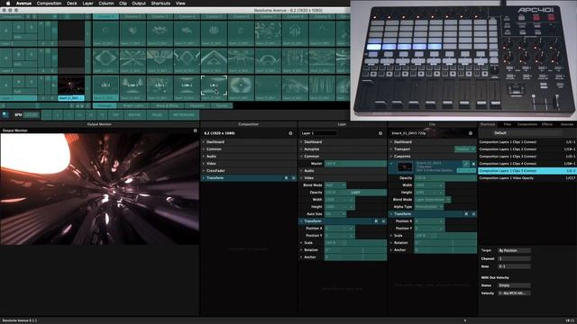Switch to the Effects tab
The height and width of the screenshot is (324, 577).
pyautogui.click(x=547, y=124)
